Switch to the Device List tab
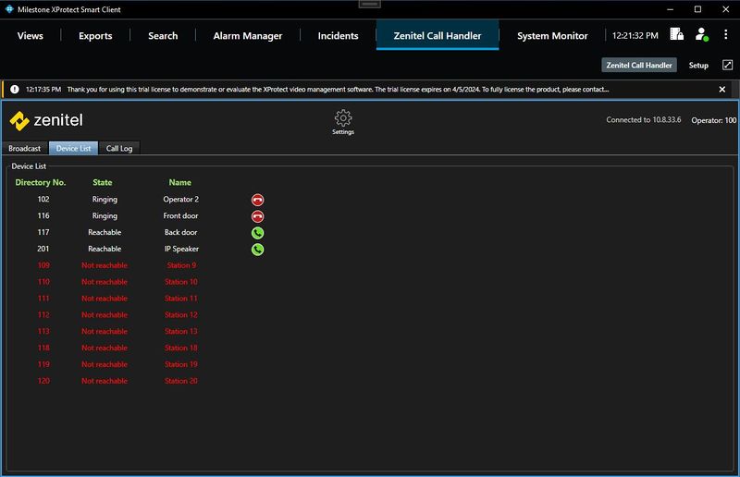Screen dimensions: 740x477 [74, 148]
